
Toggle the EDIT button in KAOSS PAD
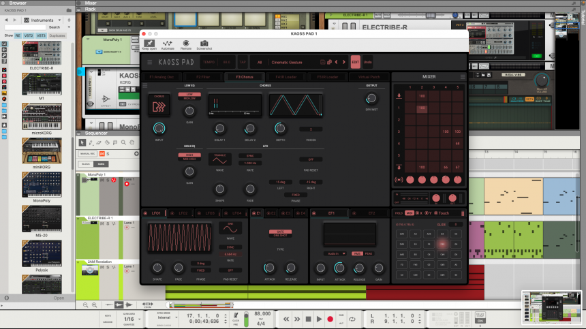(356, 62)
